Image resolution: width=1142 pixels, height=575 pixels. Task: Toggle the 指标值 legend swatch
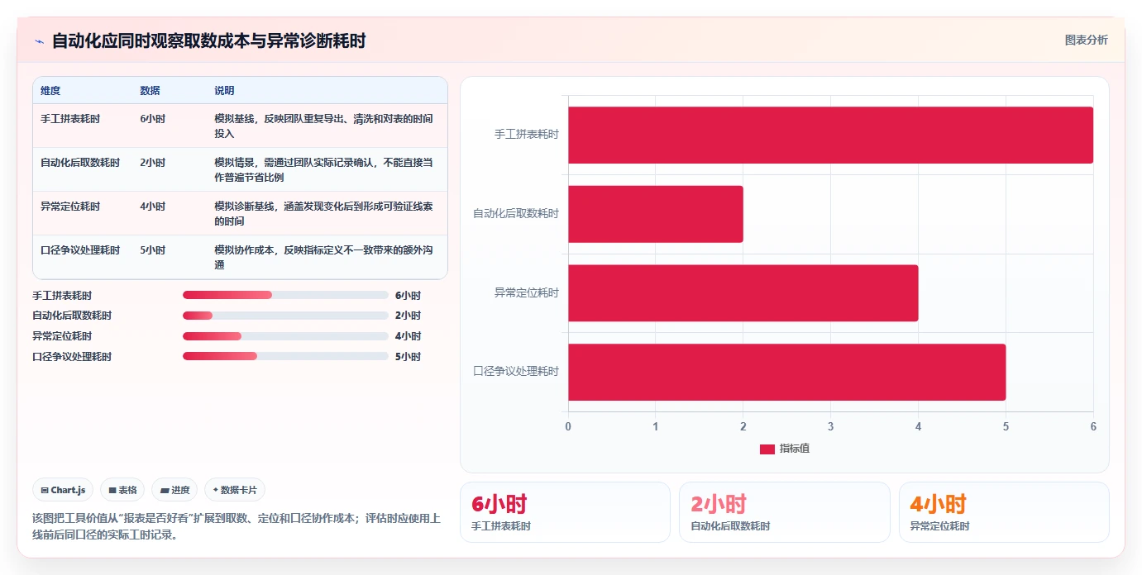pyautogui.click(x=767, y=449)
